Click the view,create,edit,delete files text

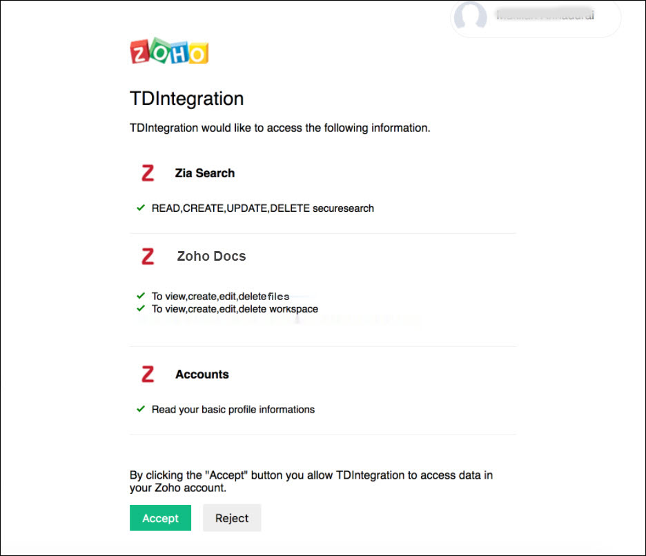point(221,297)
